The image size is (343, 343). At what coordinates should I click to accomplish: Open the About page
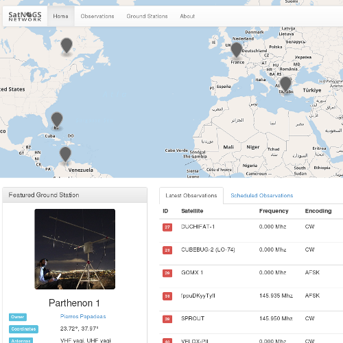(x=187, y=16)
